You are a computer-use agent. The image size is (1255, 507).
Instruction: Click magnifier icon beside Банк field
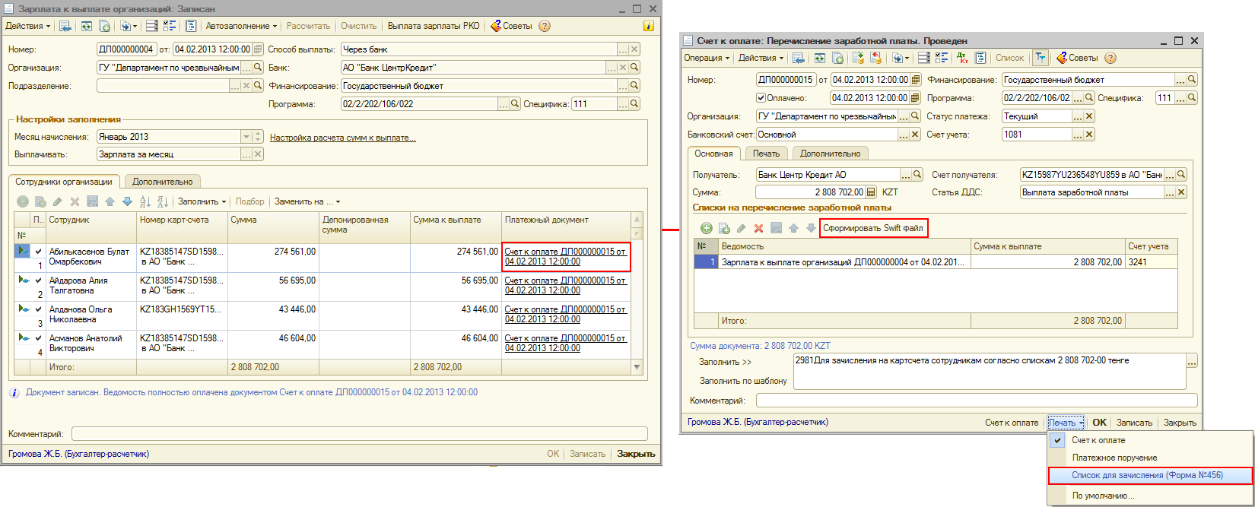(634, 68)
